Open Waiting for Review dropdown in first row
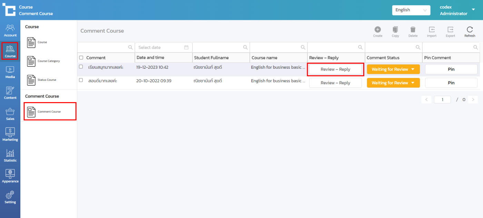The height and width of the screenshot is (218, 483). pyautogui.click(x=393, y=69)
